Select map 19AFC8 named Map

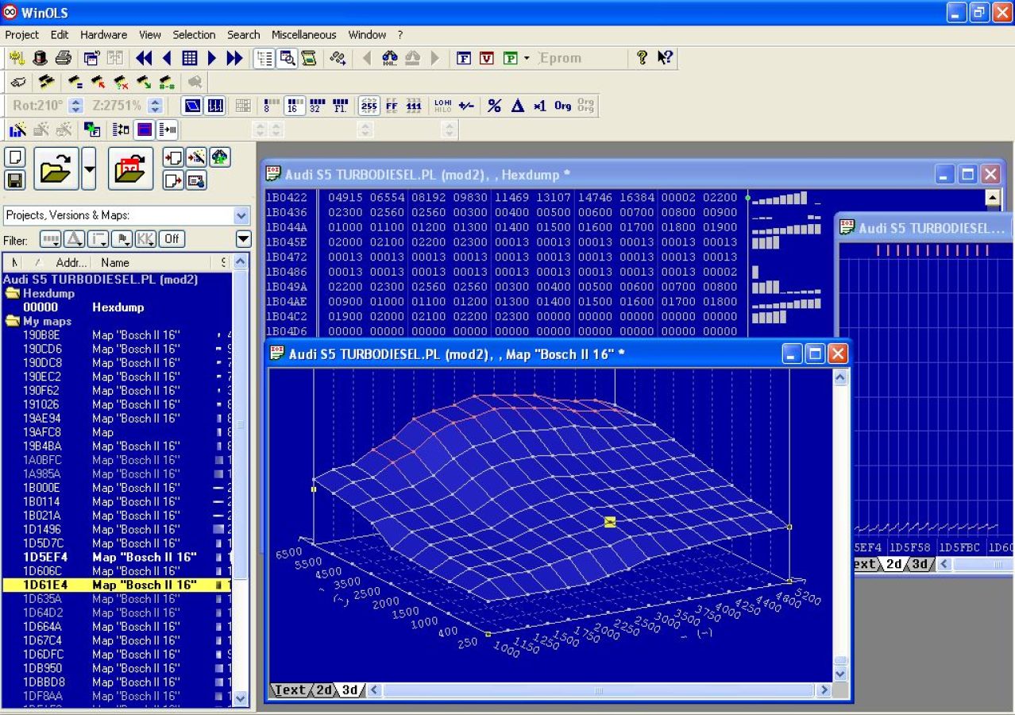click(117, 432)
